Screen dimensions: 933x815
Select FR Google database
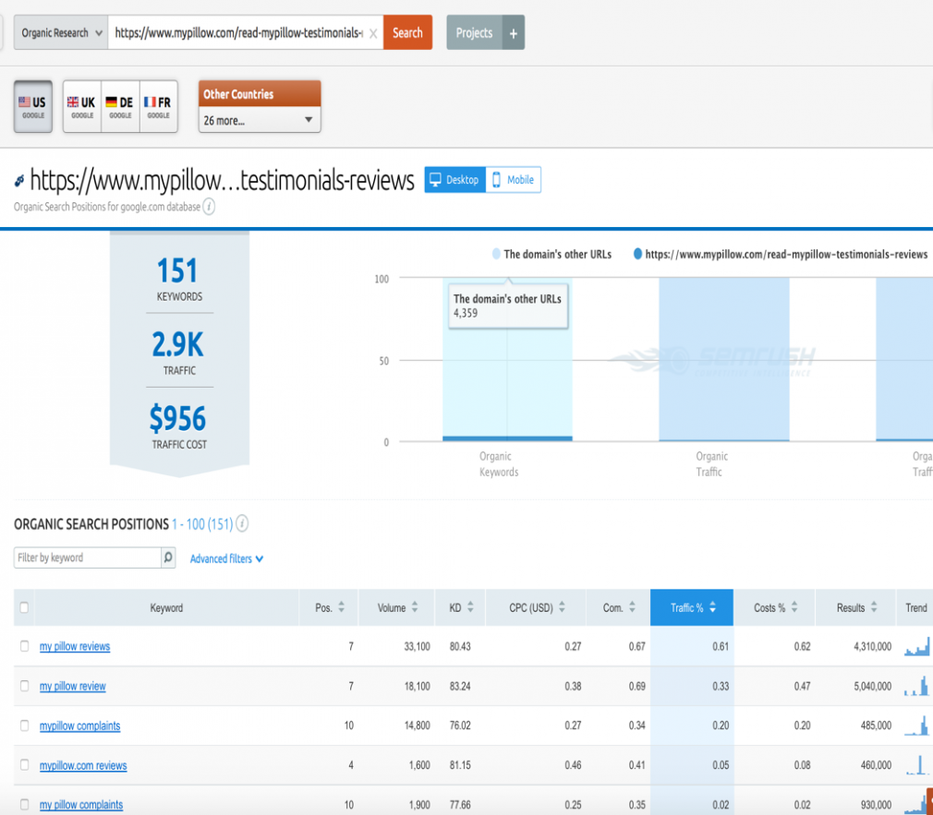(x=158, y=106)
